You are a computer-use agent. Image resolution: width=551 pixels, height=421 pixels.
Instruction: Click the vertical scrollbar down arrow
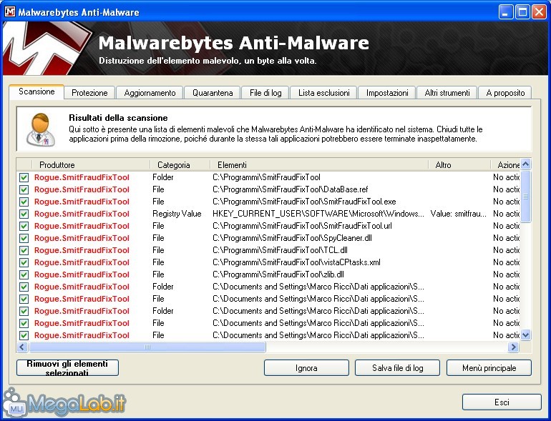point(526,335)
